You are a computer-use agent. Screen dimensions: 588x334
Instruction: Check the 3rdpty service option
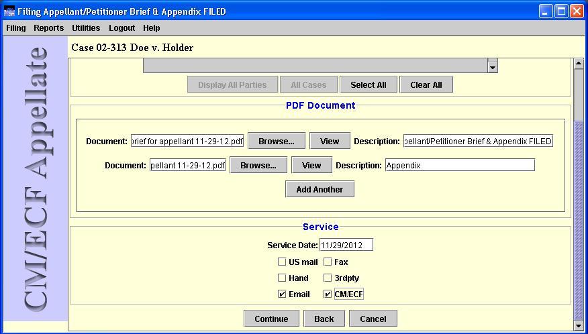point(328,278)
